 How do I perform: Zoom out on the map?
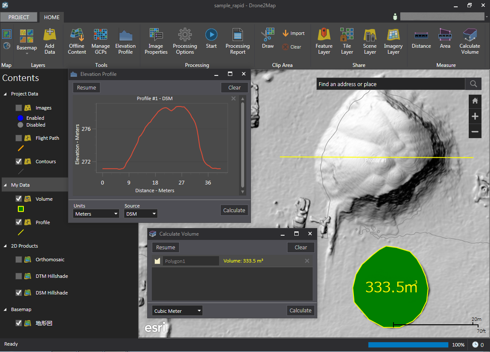click(x=475, y=132)
